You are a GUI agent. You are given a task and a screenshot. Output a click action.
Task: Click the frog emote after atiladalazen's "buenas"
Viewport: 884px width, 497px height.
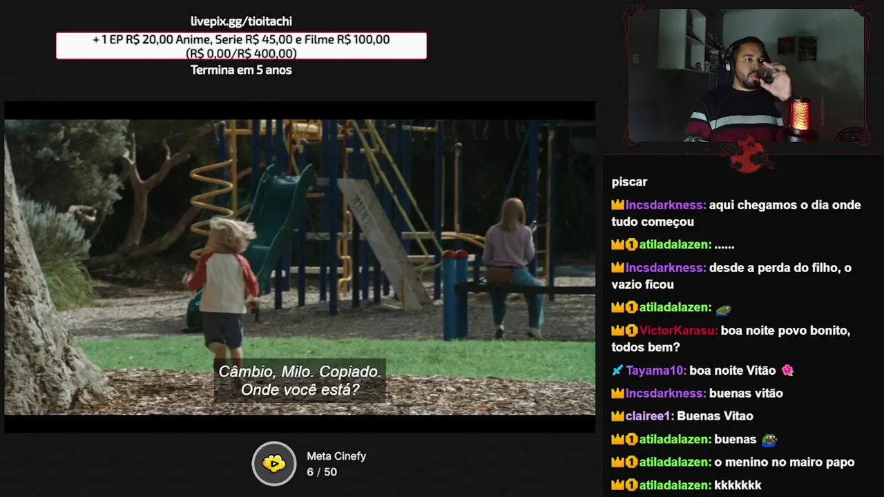(x=769, y=439)
